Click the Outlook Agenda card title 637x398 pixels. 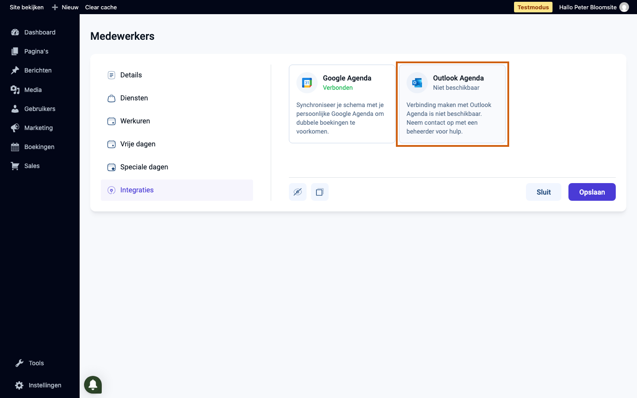(x=458, y=78)
